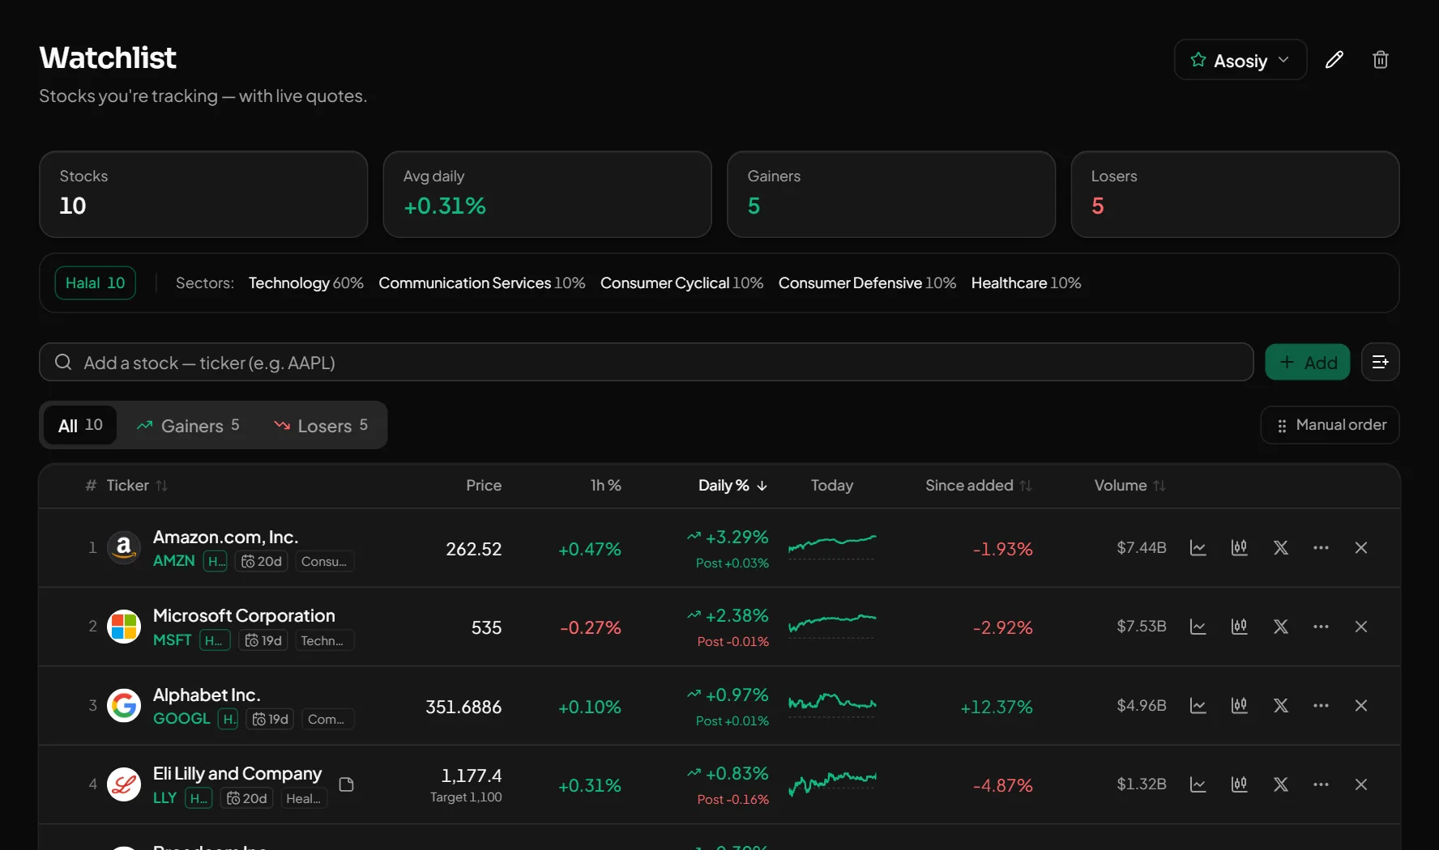Sort by Since added column header
The height and width of the screenshot is (850, 1439).
point(978,486)
